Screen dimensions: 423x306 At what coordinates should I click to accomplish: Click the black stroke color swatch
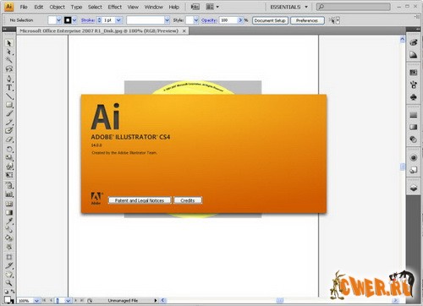[x=68, y=20]
